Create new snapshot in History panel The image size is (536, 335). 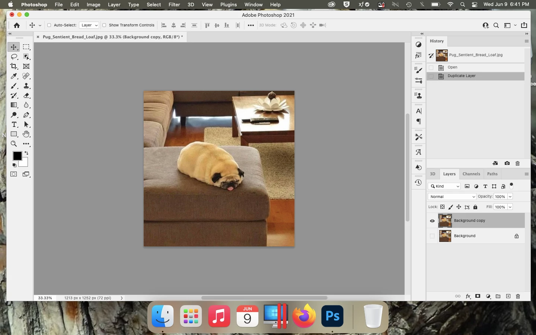507,163
